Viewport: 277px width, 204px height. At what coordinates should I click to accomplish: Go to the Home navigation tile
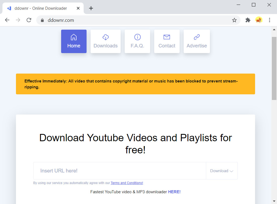74,41
